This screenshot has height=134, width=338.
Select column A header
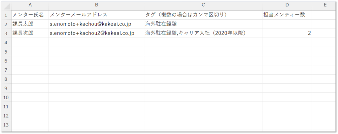pyautogui.click(x=30, y=5)
